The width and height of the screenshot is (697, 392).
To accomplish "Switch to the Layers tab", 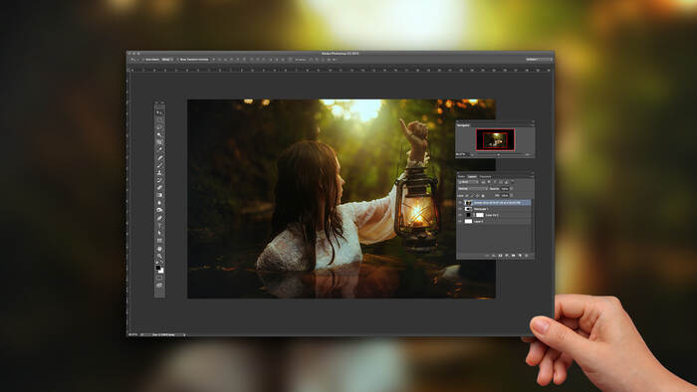I will tap(472, 177).
